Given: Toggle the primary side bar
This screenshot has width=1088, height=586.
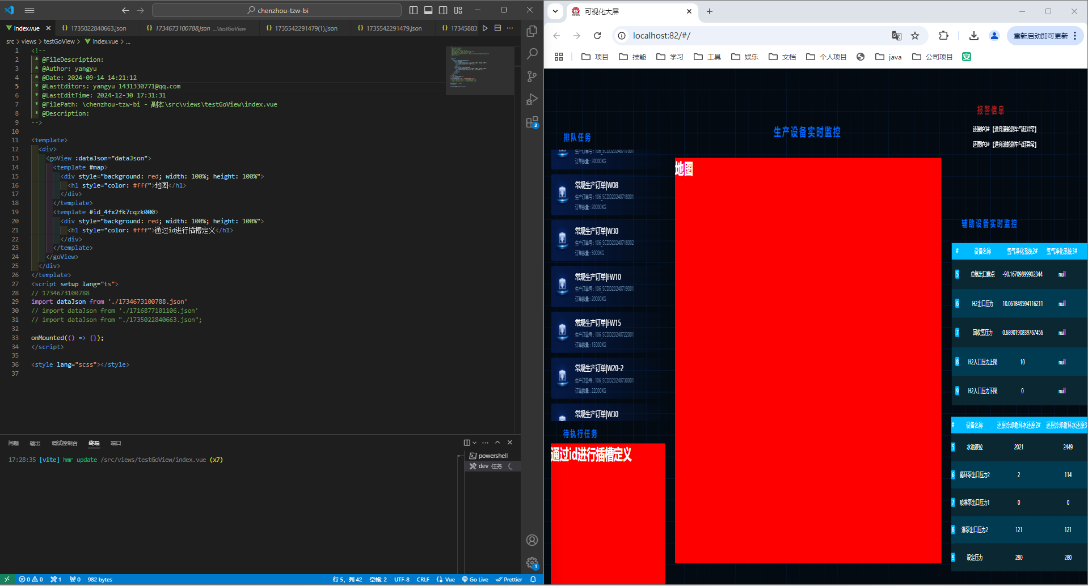Looking at the screenshot, I should pos(414,10).
